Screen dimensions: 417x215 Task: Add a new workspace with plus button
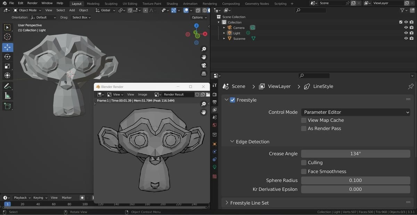click(x=292, y=3)
